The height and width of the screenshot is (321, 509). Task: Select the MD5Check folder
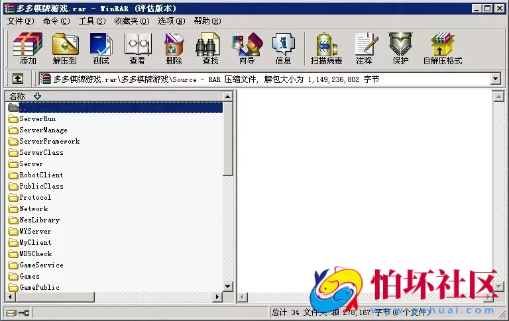(x=35, y=254)
